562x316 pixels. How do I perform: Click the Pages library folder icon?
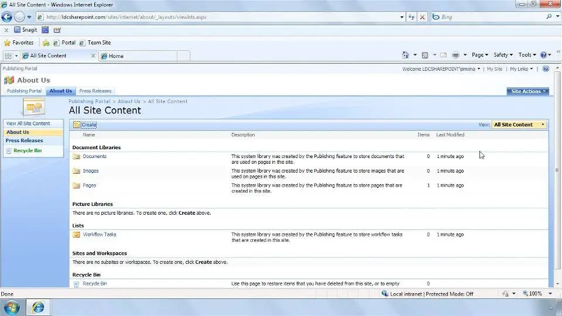(x=76, y=186)
